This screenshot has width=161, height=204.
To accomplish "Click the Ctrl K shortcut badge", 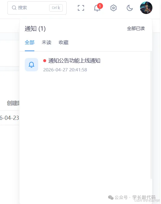I will (x=56, y=8).
